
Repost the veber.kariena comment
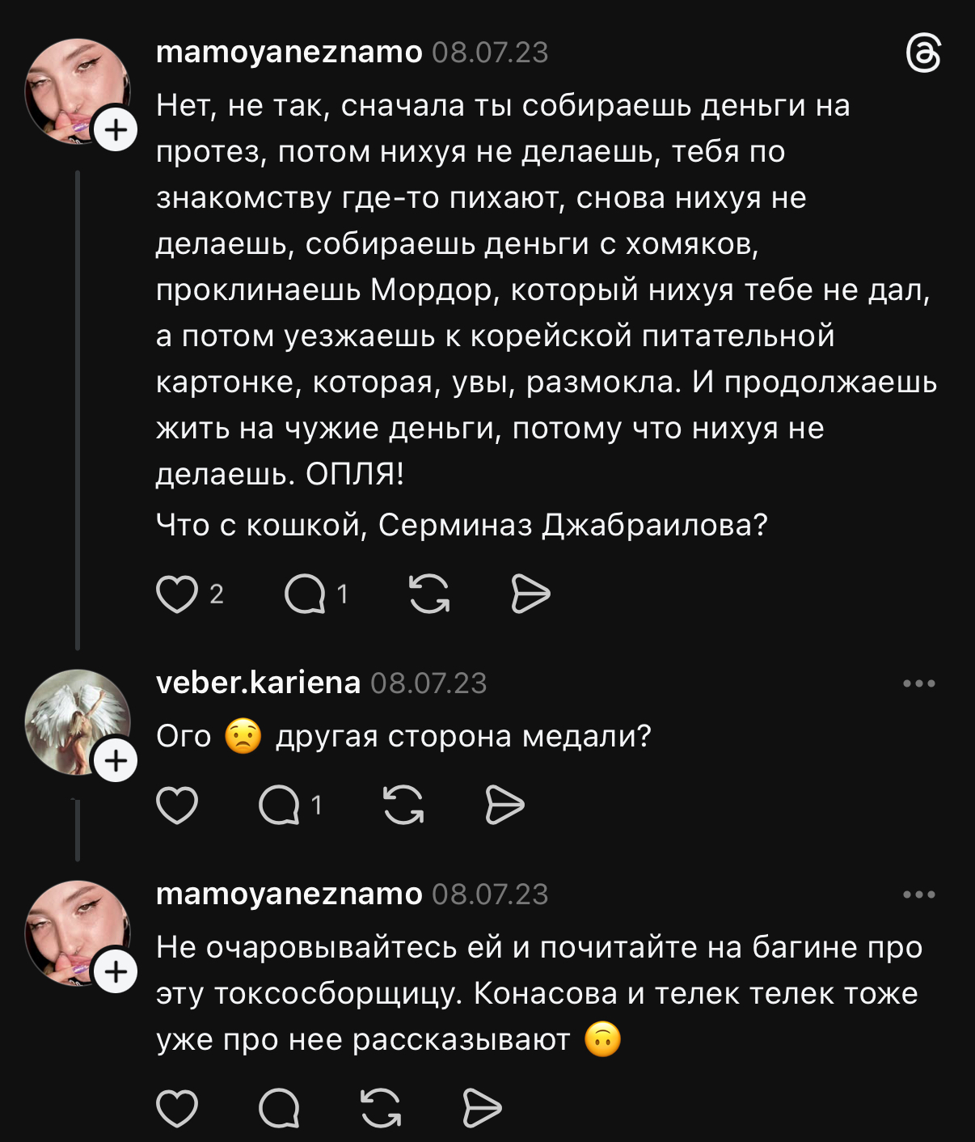pos(403,805)
